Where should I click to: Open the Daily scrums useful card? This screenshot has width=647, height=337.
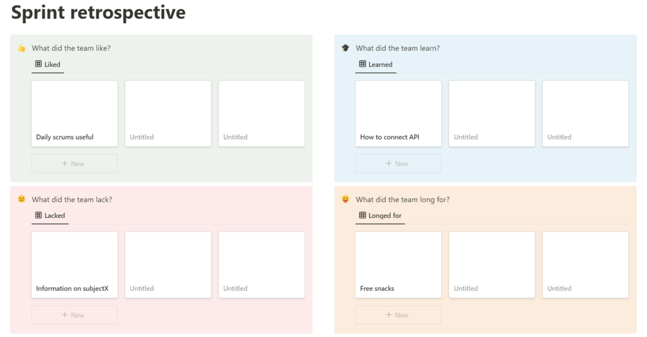pyautogui.click(x=75, y=114)
